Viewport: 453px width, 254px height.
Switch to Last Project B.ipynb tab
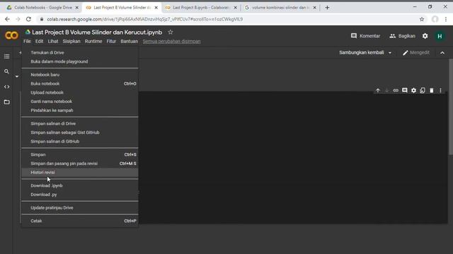pyautogui.click(x=201, y=8)
